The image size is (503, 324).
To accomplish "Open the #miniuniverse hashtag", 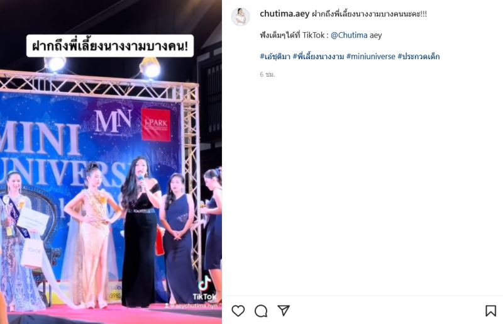I will click(x=371, y=57).
